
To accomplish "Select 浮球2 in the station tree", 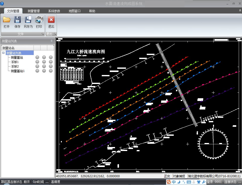I will tap(15, 66).
